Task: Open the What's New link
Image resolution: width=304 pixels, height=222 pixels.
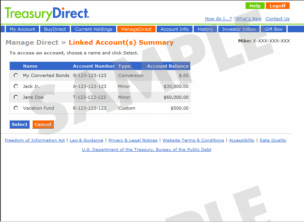Action: tap(249, 19)
